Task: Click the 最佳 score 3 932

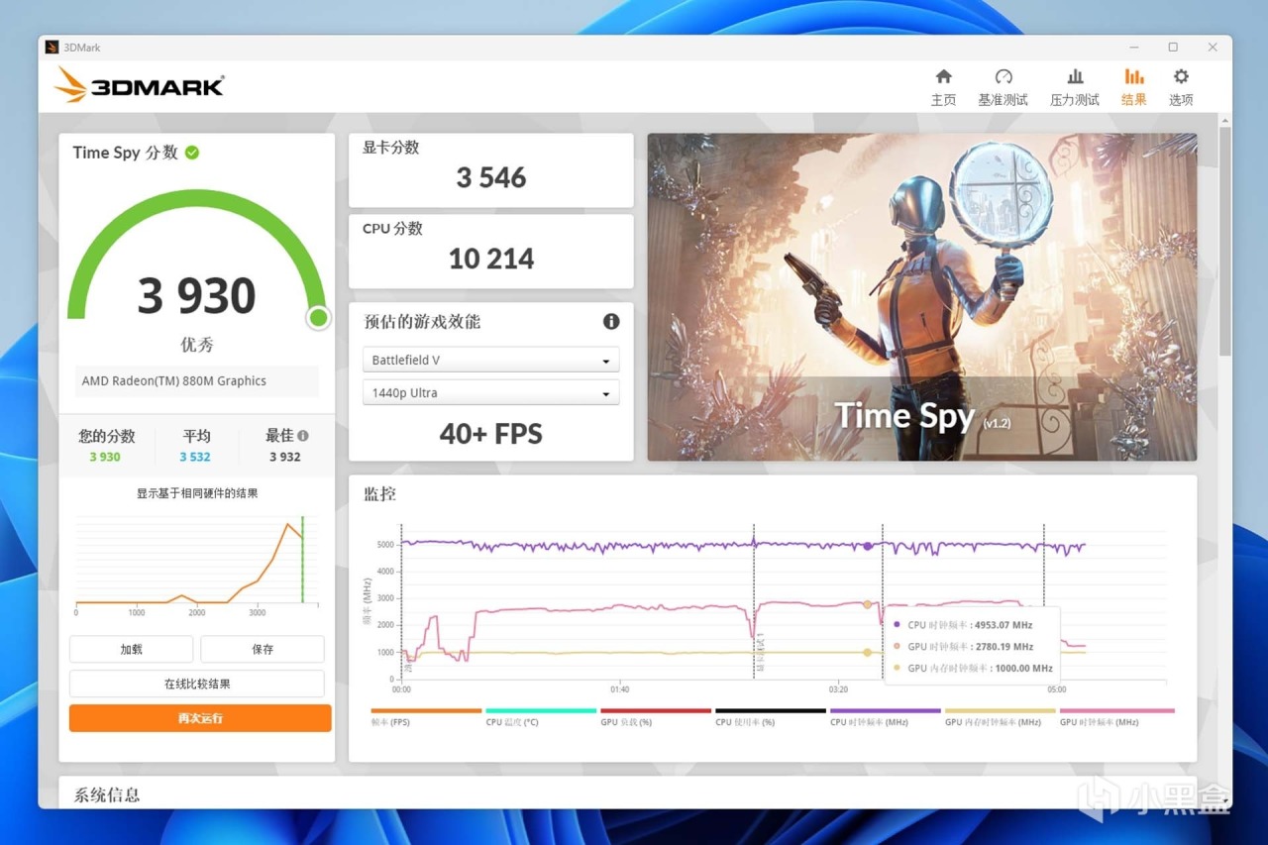Action: pos(285,457)
